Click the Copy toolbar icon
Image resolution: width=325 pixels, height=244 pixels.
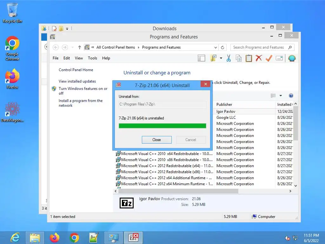239,58
